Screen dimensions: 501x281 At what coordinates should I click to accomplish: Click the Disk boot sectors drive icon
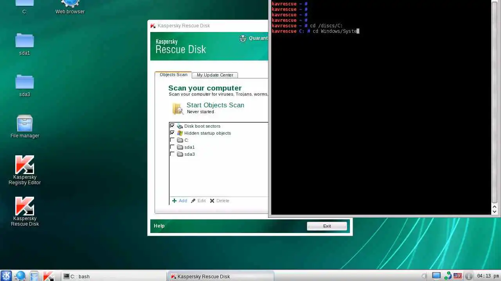pos(180,126)
